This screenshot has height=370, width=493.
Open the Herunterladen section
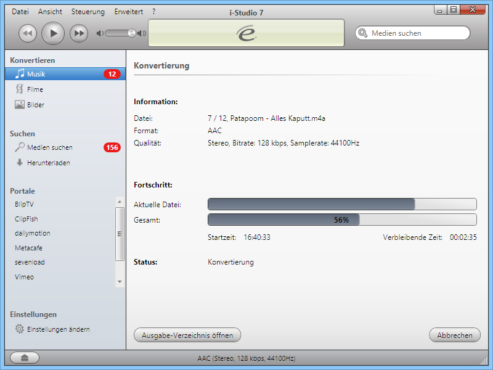(x=48, y=163)
